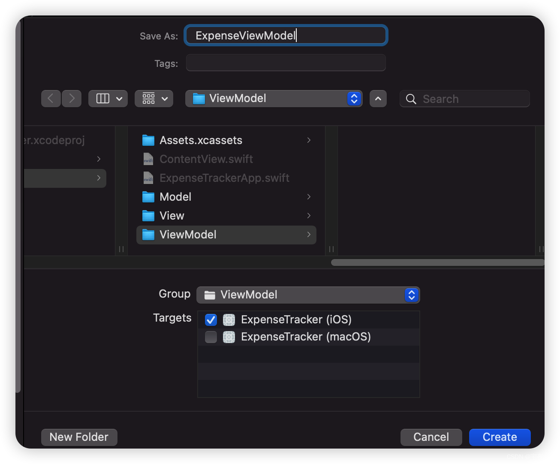Expand the Model folder chevron
Viewport: 560px width, 464px height.
pos(309,197)
